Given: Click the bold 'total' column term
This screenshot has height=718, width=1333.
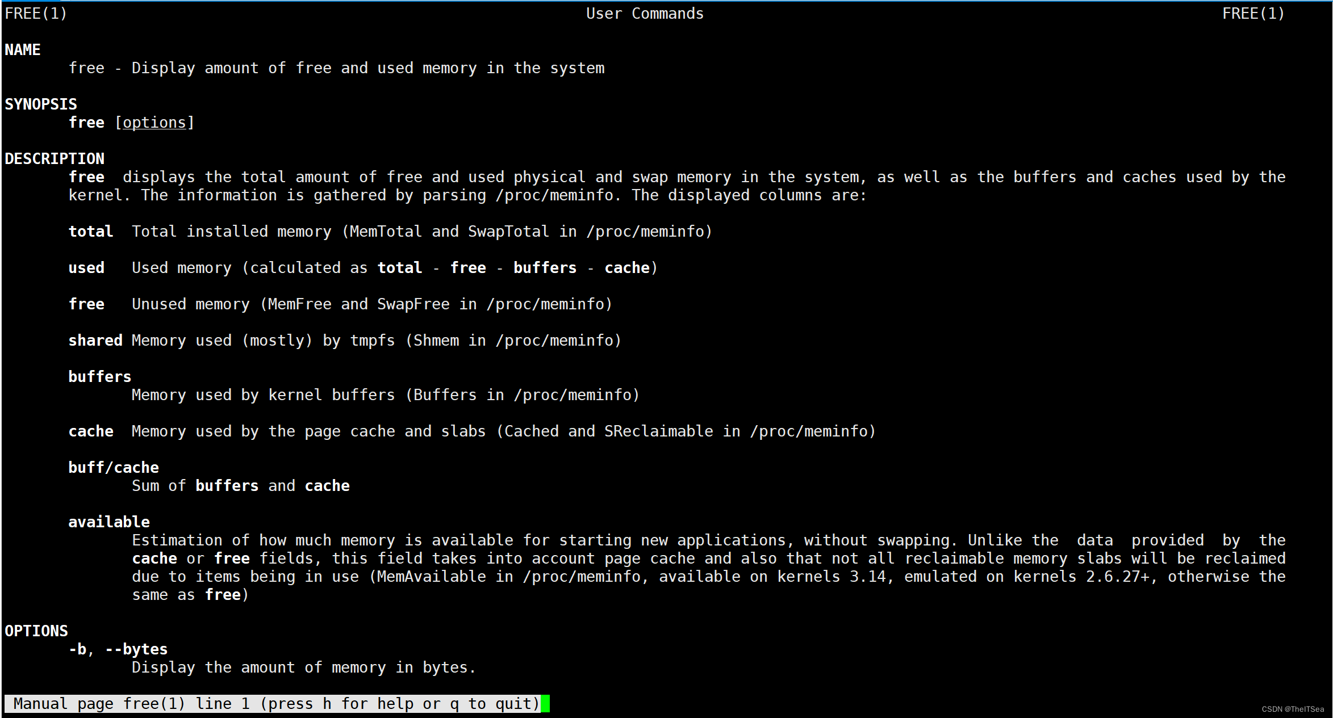Looking at the screenshot, I should pos(91,232).
